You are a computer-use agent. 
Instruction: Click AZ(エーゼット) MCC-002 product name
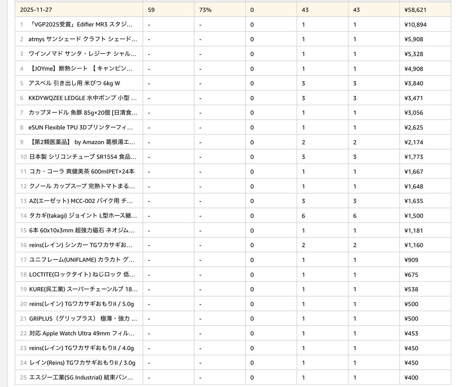(81, 201)
